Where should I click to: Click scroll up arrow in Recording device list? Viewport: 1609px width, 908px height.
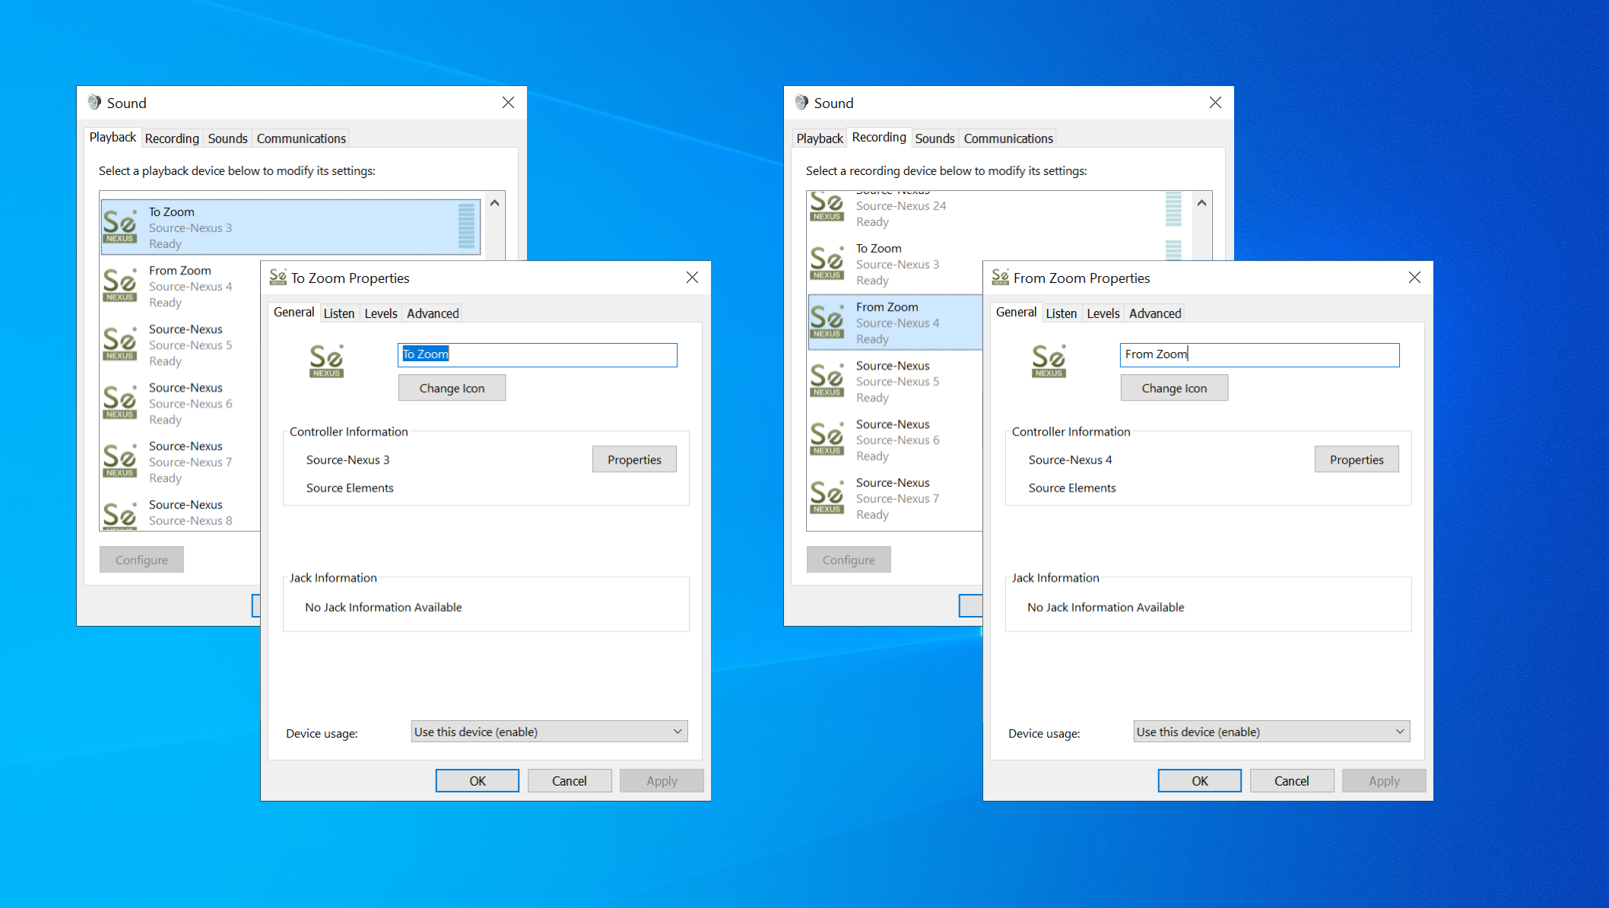tap(1201, 203)
